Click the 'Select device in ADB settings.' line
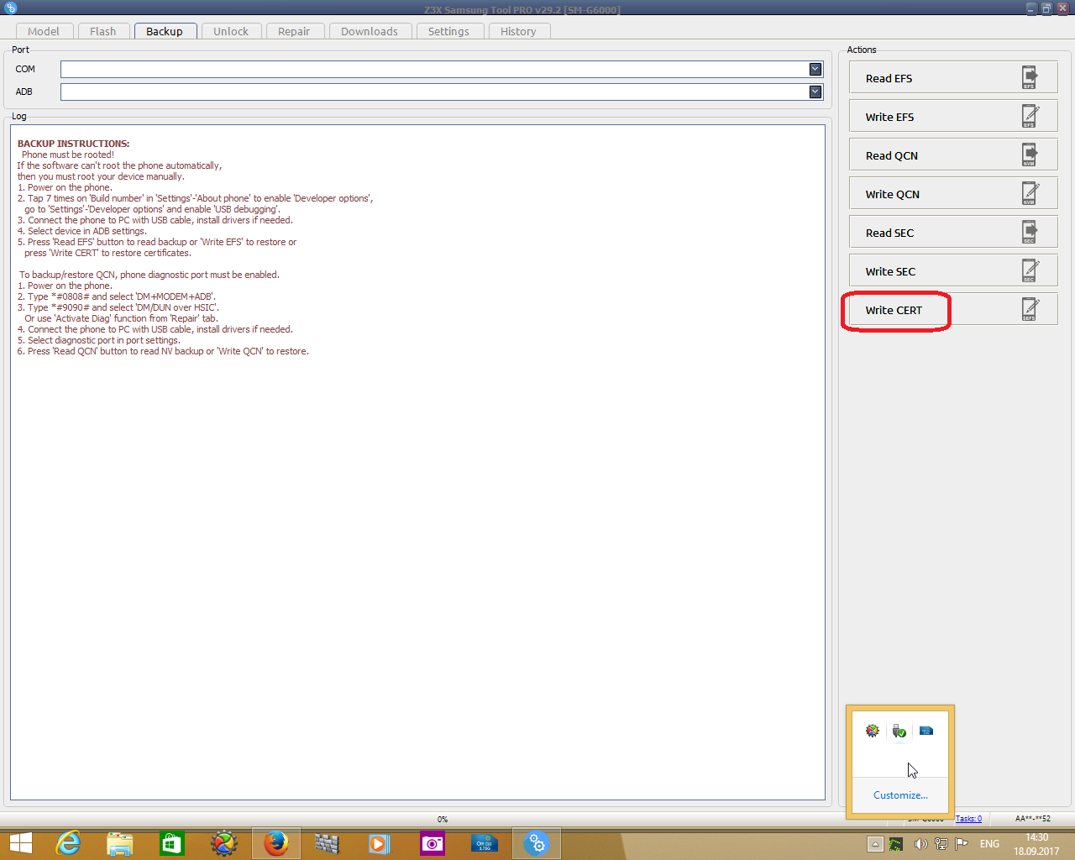This screenshot has height=860, width=1075. tap(82, 231)
